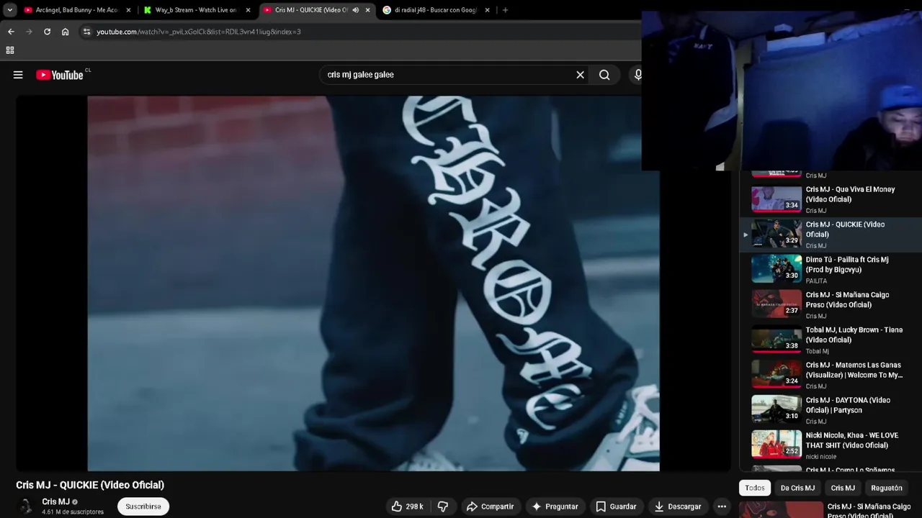Click video title below the player
Image resolution: width=922 pixels, height=518 pixels.
point(90,485)
